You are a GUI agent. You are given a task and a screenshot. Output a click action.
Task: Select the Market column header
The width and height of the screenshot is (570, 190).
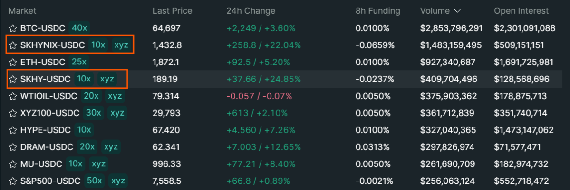(22, 11)
